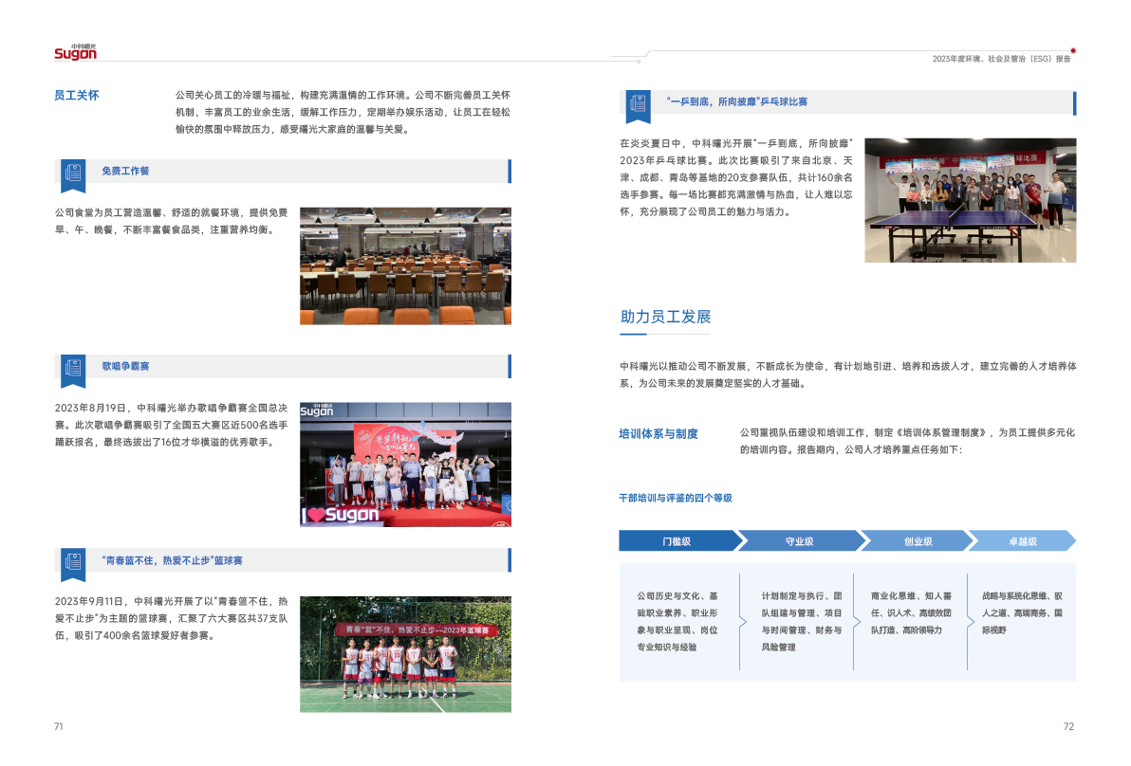Select the document icon next to 歌唱争霸赛
1131x766 pixels.
[73, 368]
